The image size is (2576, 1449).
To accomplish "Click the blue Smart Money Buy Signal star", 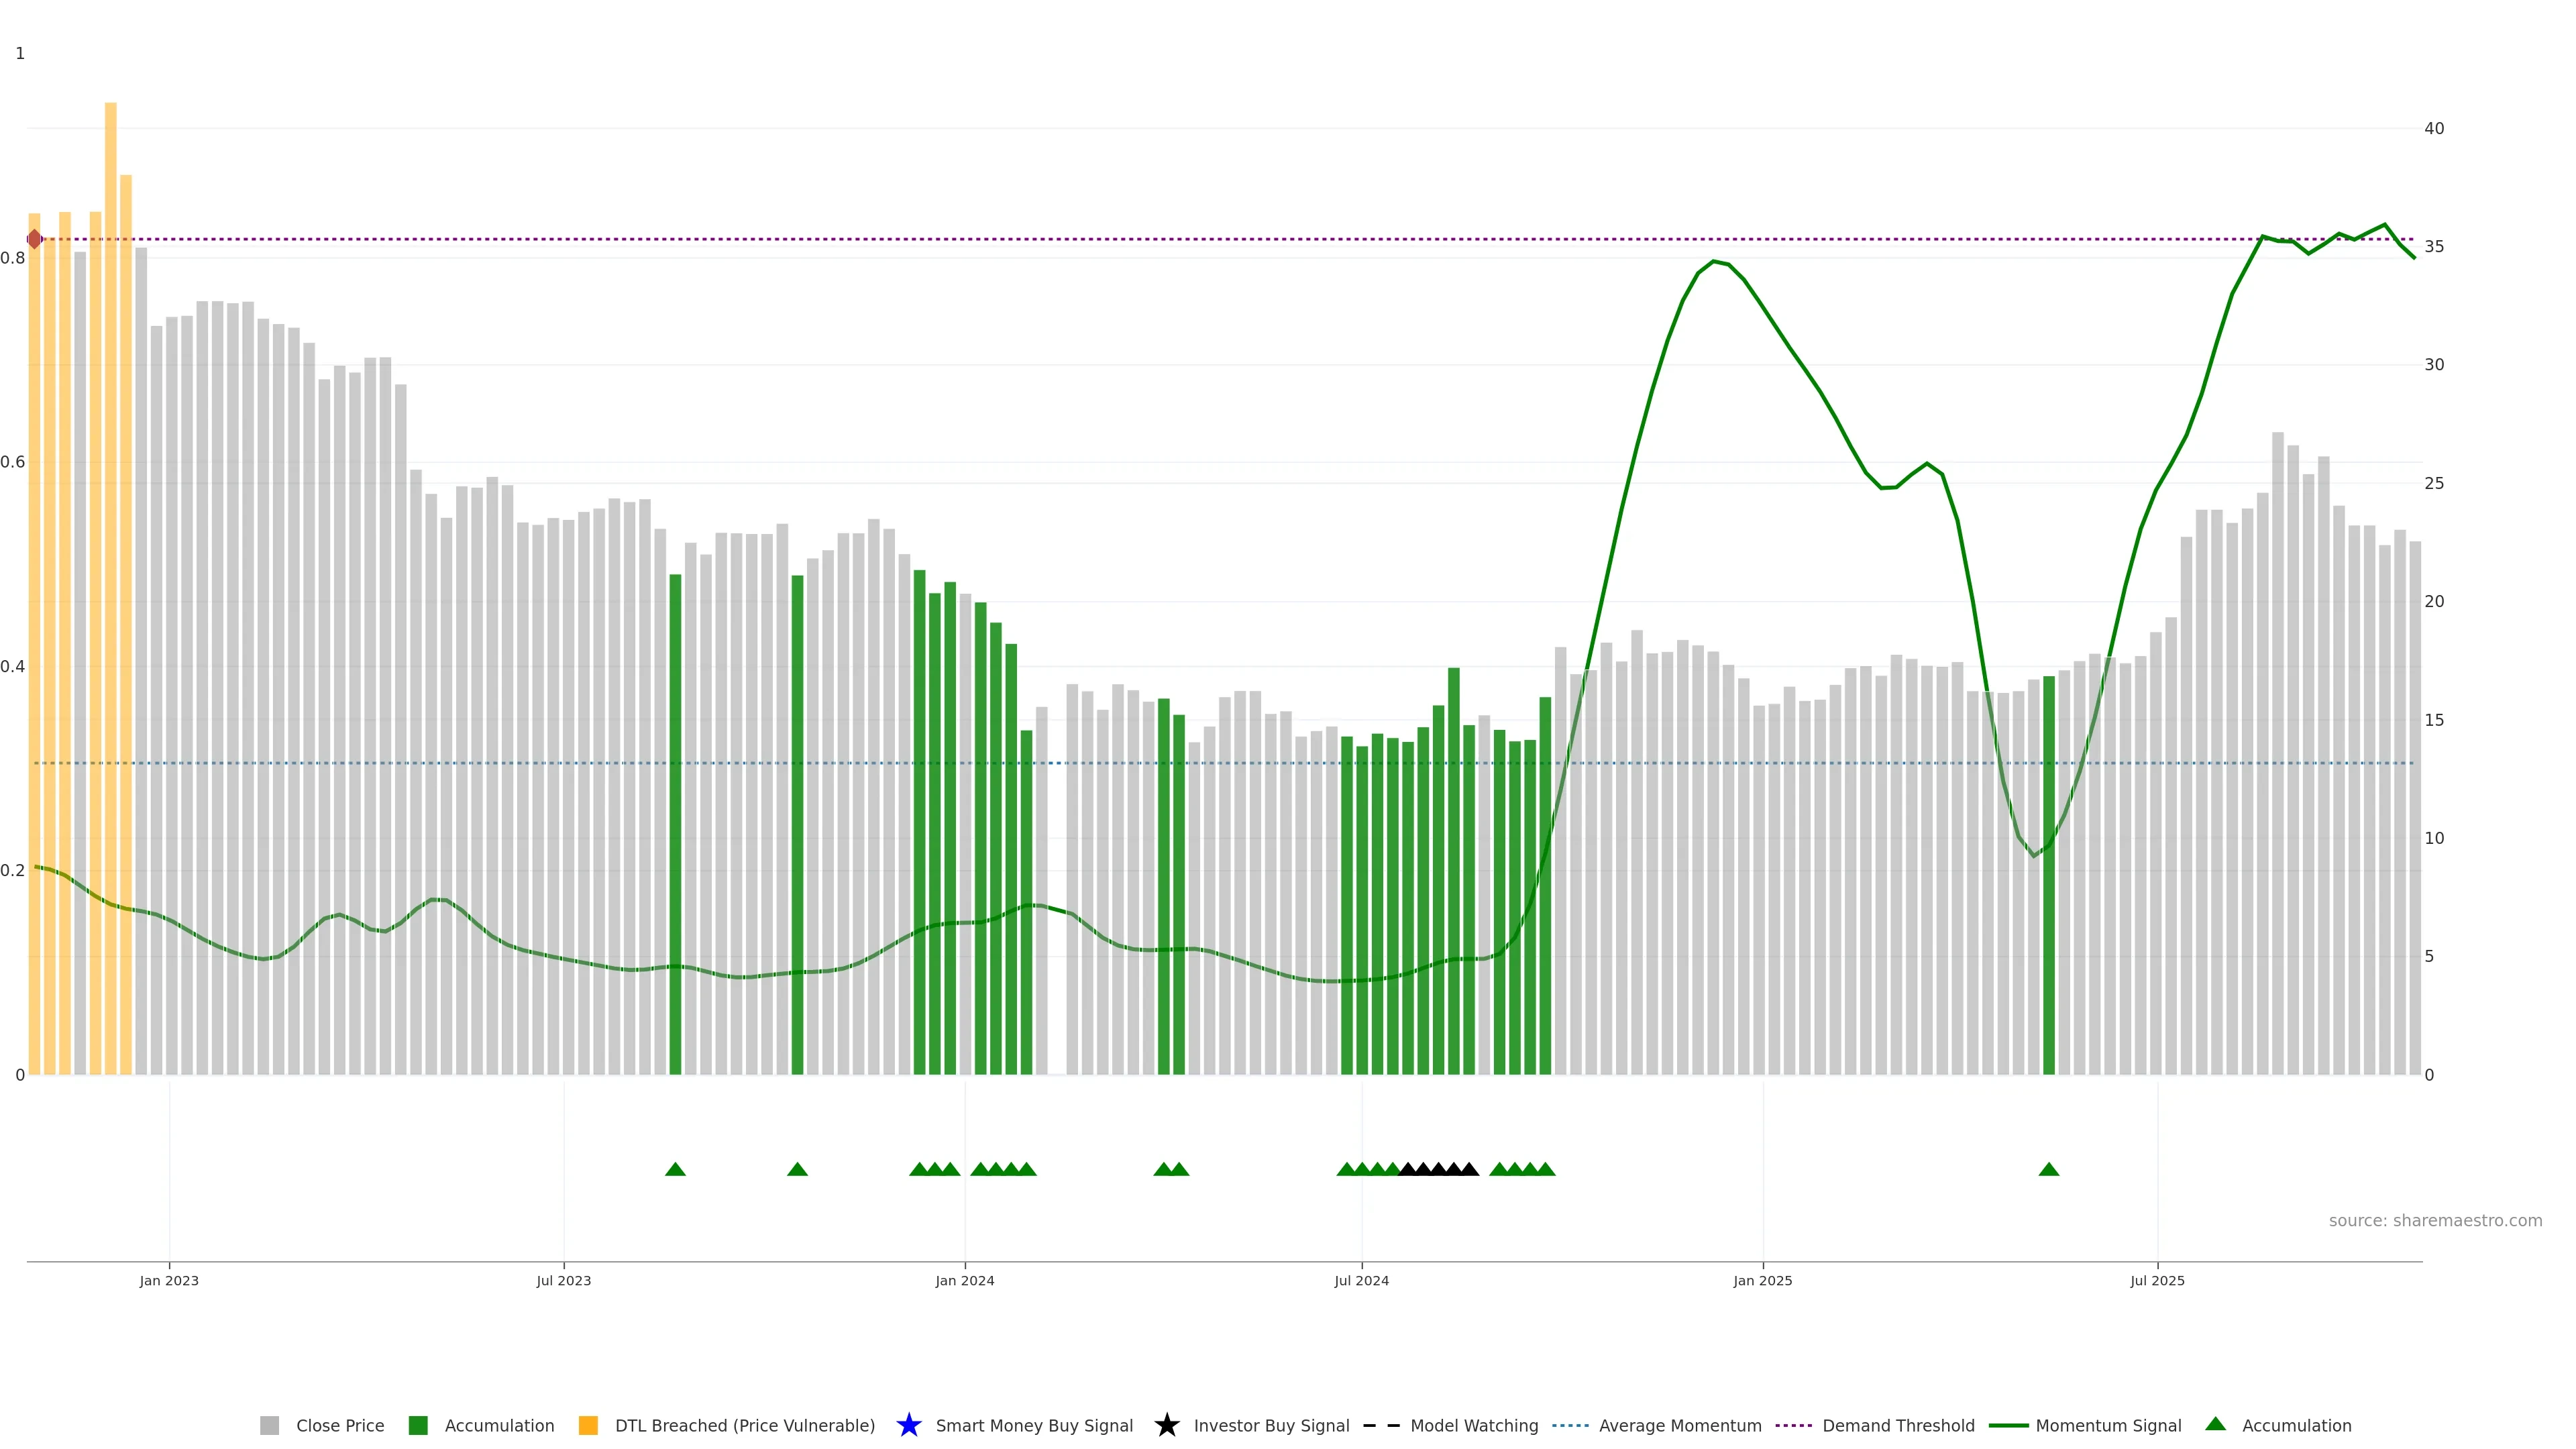I will click(x=908, y=1426).
